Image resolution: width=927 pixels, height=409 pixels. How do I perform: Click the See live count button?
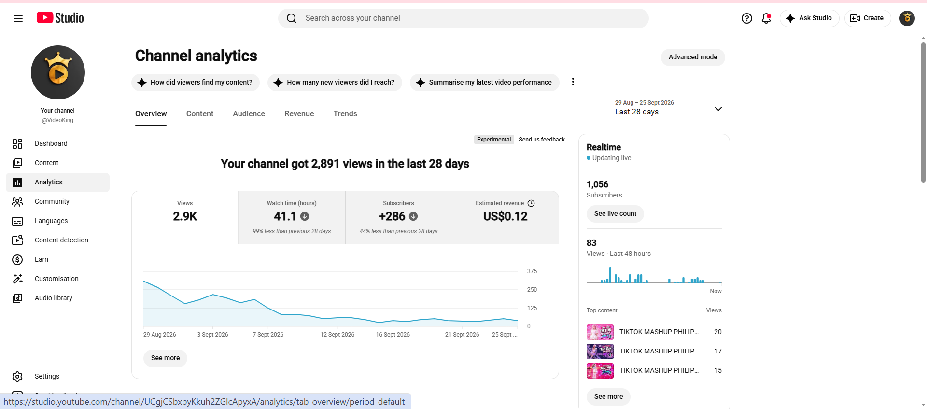click(615, 214)
